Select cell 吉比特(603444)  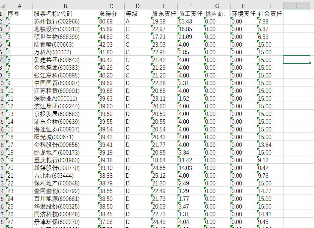coord(65,175)
